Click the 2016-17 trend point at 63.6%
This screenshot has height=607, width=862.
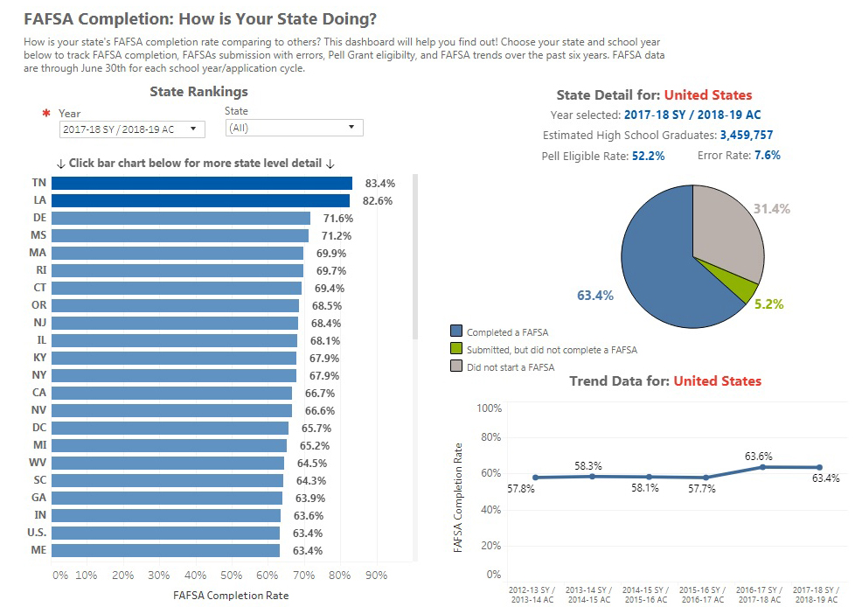762,467
